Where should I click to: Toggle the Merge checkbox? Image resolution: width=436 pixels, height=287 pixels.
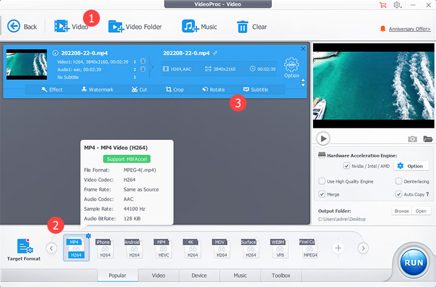(322, 194)
